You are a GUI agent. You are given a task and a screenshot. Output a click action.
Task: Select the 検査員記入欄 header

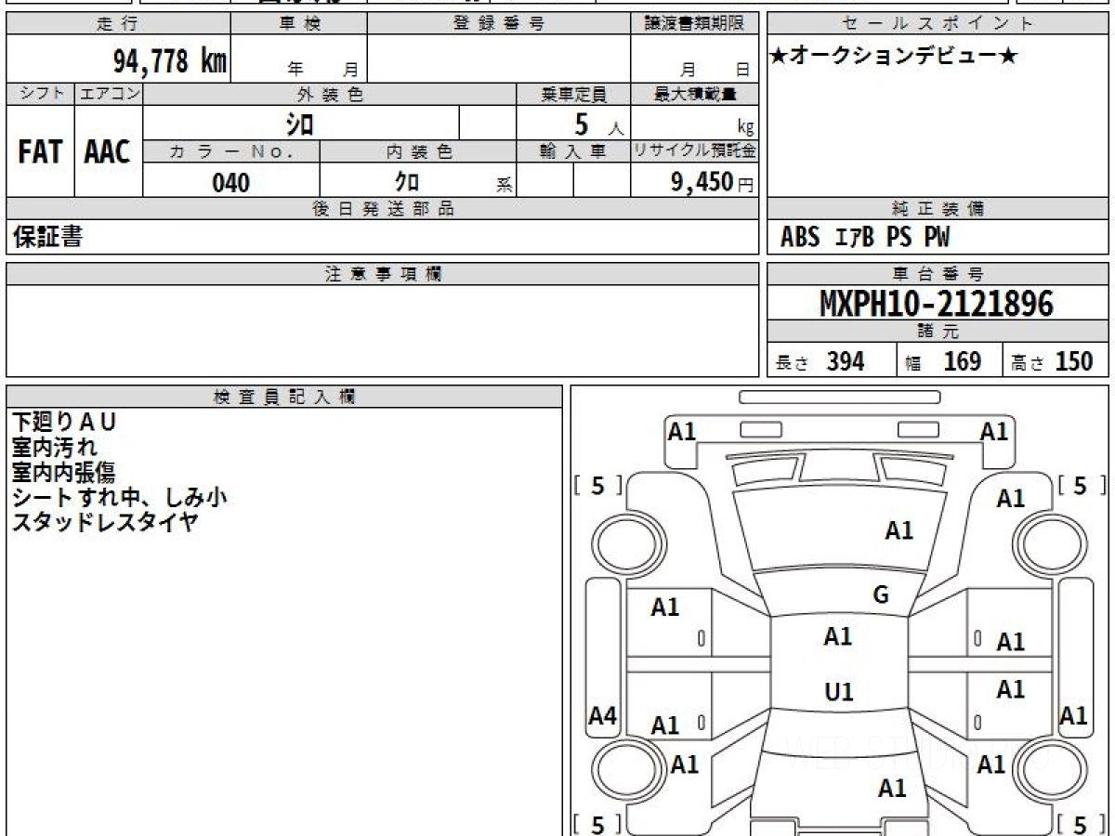click(x=284, y=397)
